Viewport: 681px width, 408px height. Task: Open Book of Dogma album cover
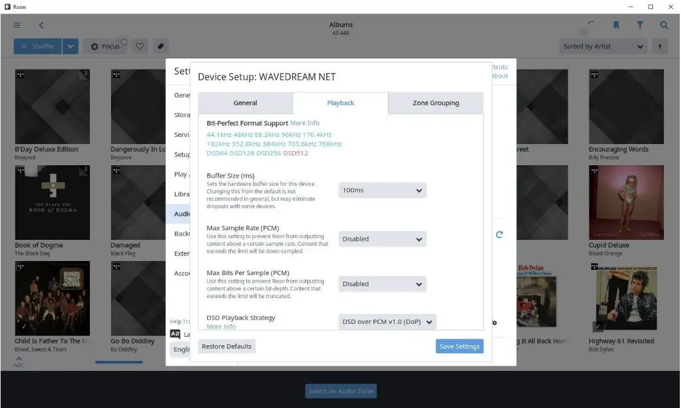pyautogui.click(x=52, y=202)
